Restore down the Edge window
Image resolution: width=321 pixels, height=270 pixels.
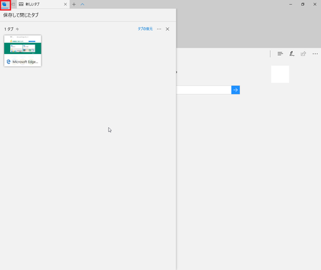click(x=303, y=4)
